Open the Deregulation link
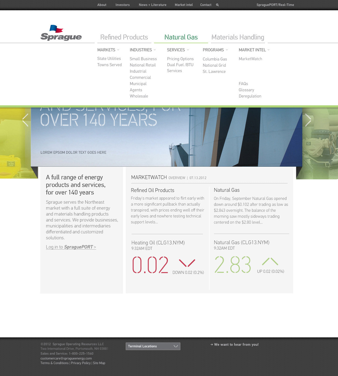 click(x=250, y=96)
